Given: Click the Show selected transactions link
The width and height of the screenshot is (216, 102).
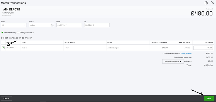Looking at the screenshot, I should (183, 54).
